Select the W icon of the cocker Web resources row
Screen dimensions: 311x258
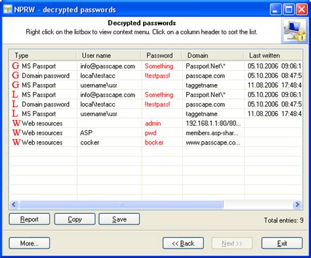pos(16,142)
